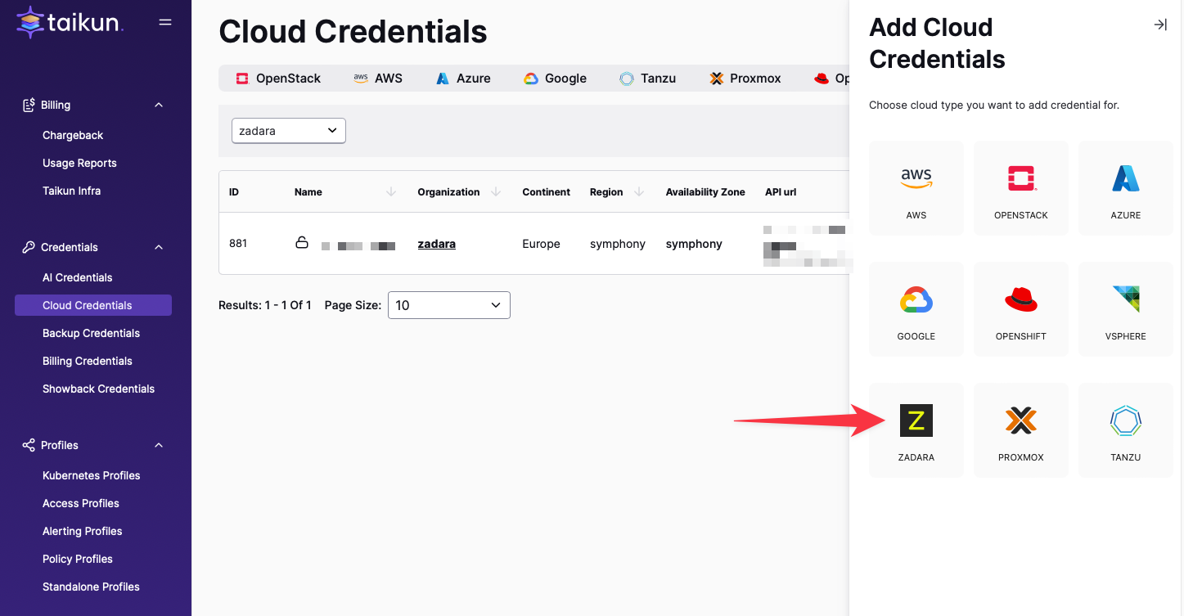The height and width of the screenshot is (616, 1184).
Task: Open Policy Profiles in the sidebar
Action: click(x=78, y=559)
